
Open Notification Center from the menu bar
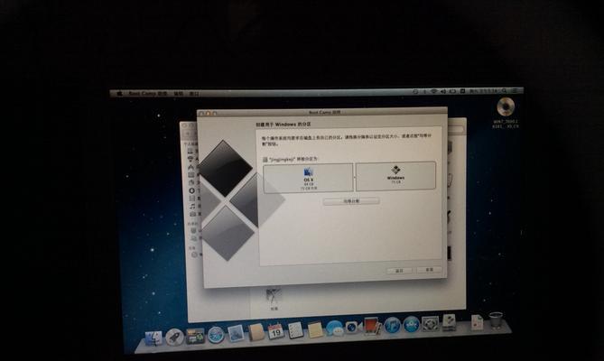pos(515,91)
